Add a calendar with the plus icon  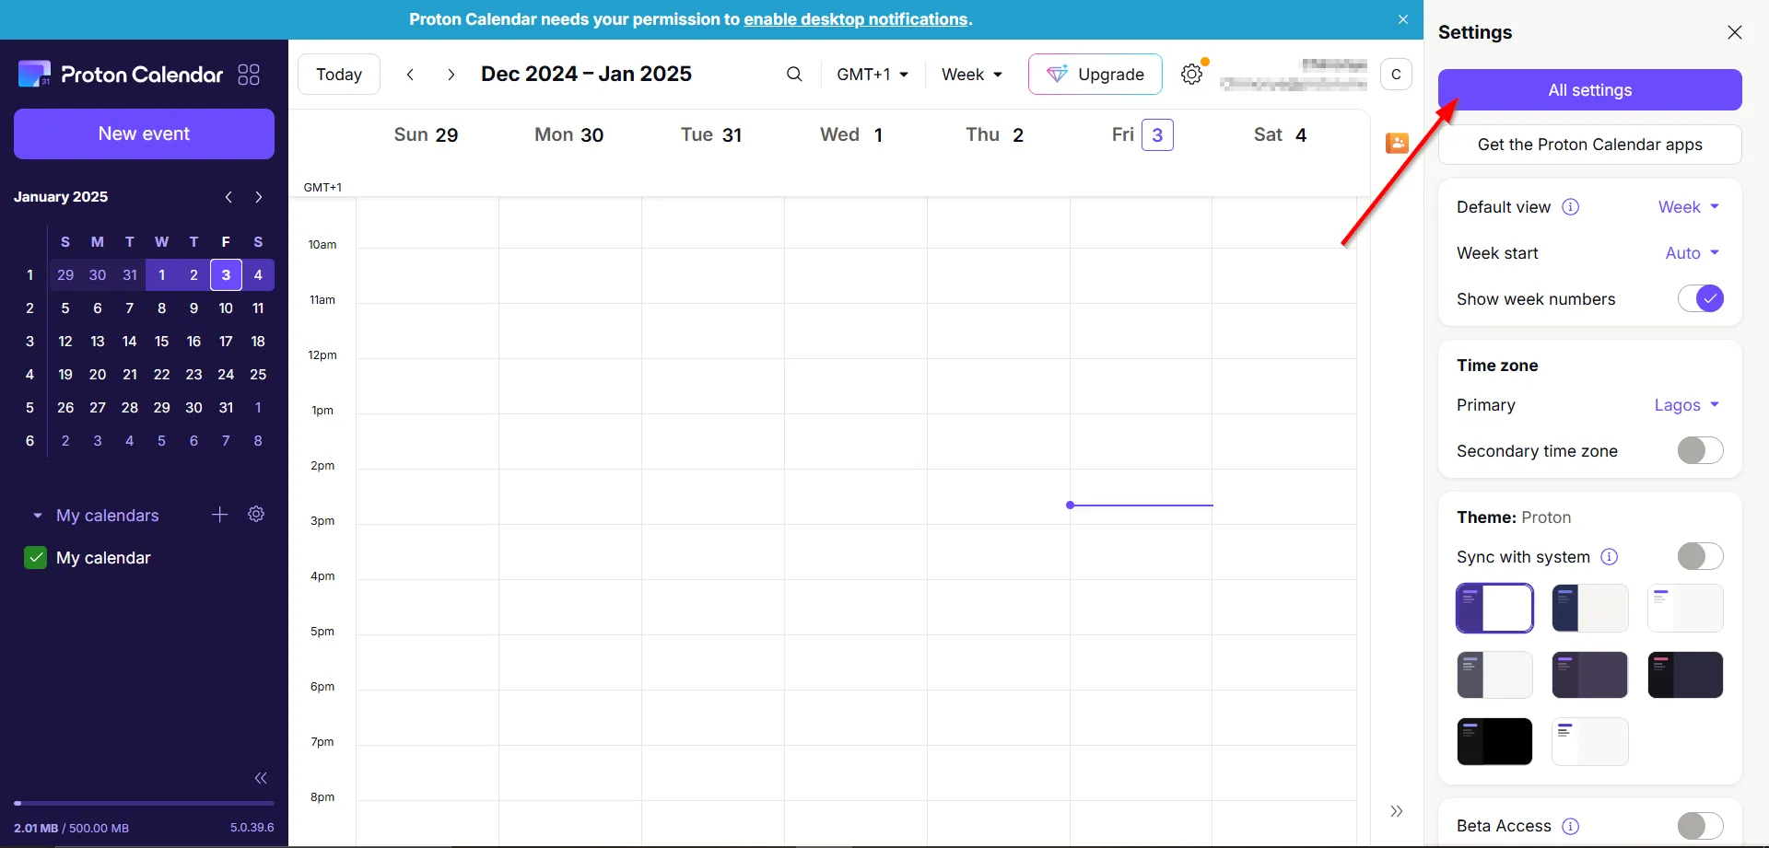pyautogui.click(x=219, y=515)
